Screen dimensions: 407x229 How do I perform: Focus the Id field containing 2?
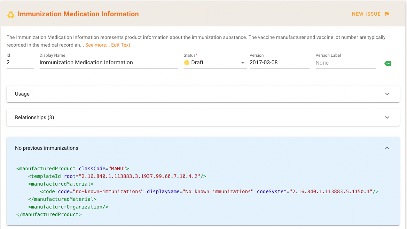click(20, 63)
